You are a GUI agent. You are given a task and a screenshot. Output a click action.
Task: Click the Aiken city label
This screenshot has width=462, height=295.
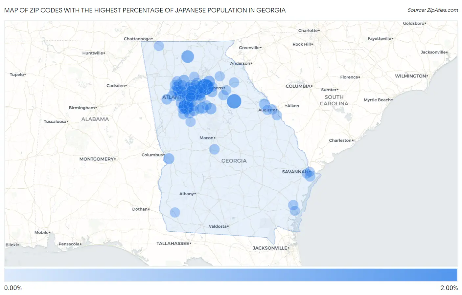pyautogui.click(x=293, y=106)
